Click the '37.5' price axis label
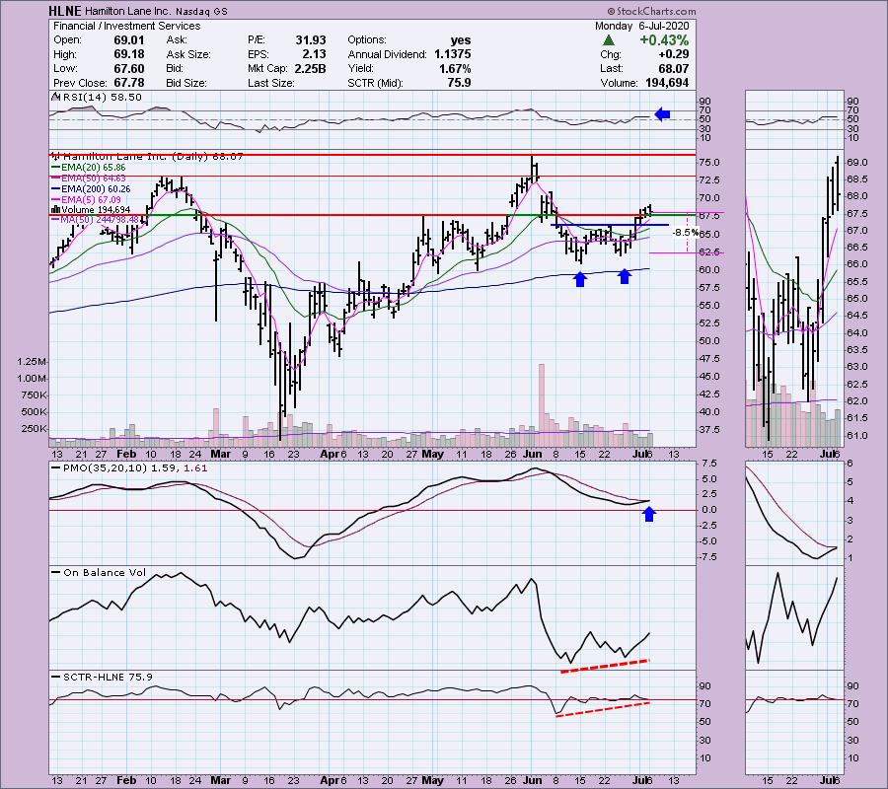The image size is (888, 789). [x=709, y=430]
